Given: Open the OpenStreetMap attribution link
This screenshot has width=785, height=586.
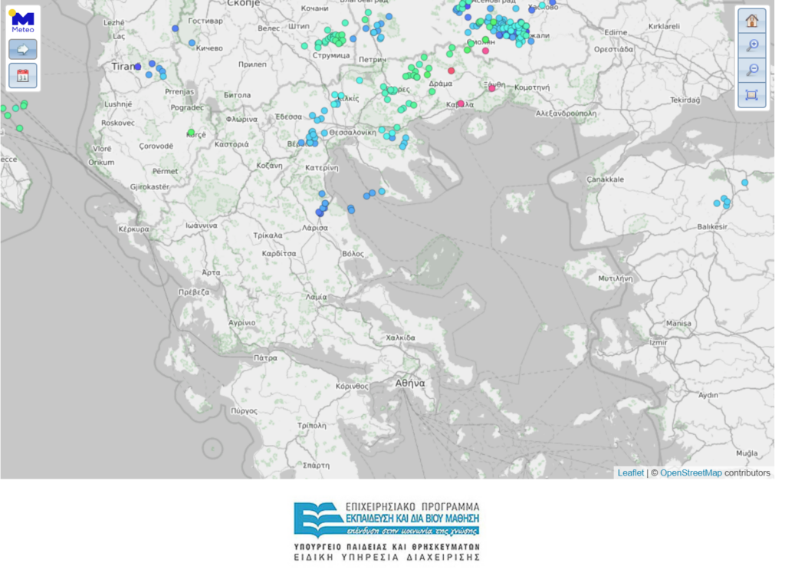Looking at the screenshot, I should tap(690, 473).
